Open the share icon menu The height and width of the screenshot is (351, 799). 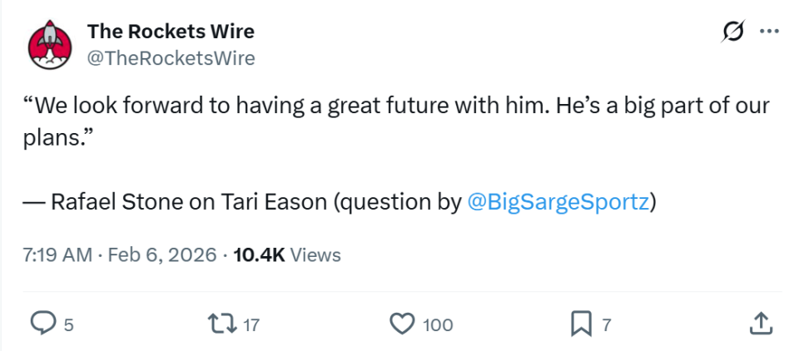(760, 324)
